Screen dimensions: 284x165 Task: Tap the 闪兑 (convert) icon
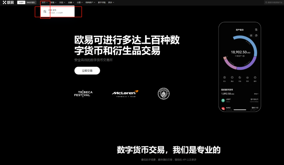click(x=240, y=78)
